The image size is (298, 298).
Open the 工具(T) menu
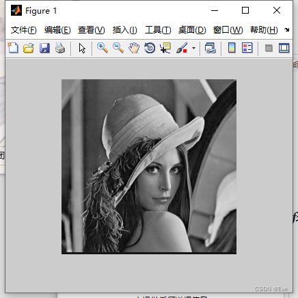tap(158, 30)
